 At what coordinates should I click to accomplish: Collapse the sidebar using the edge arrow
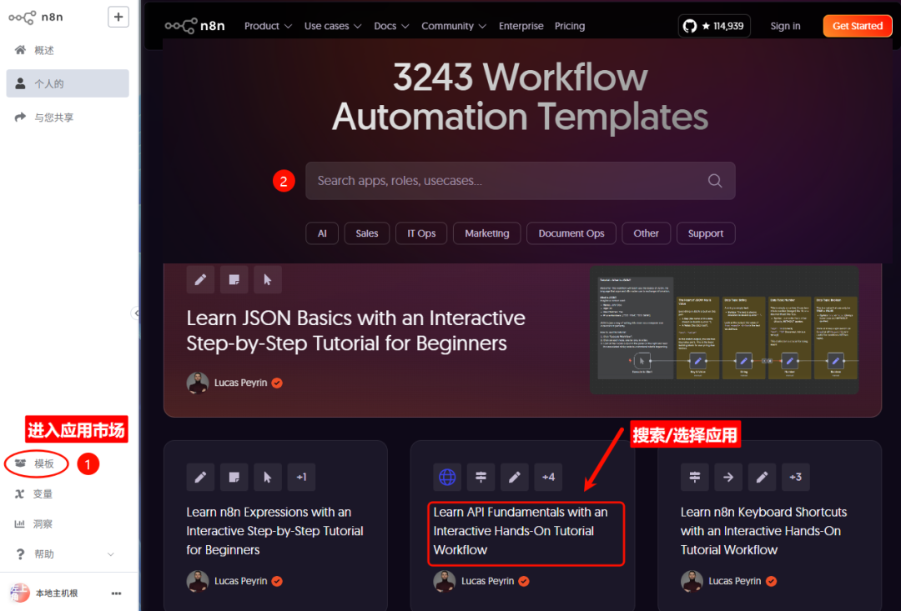coord(136,313)
